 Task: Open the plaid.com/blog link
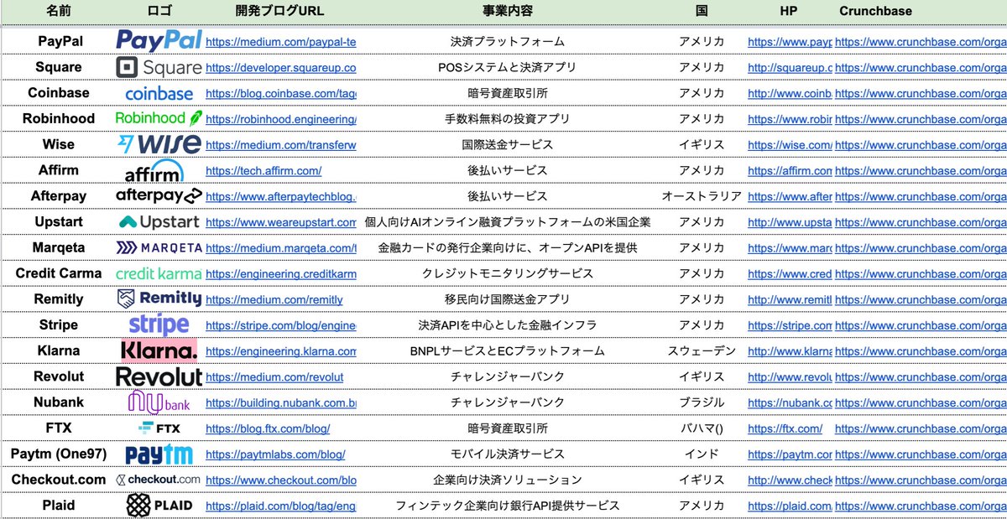pyautogui.click(x=280, y=506)
